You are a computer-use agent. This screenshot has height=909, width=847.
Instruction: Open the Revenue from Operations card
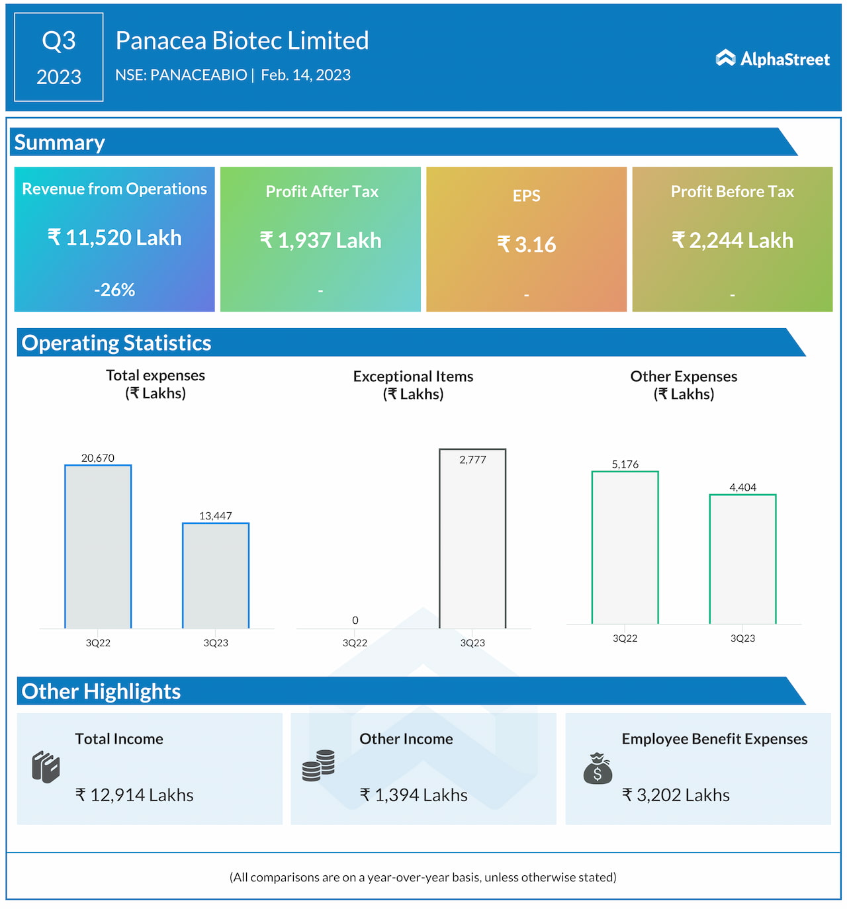[114, 239]
